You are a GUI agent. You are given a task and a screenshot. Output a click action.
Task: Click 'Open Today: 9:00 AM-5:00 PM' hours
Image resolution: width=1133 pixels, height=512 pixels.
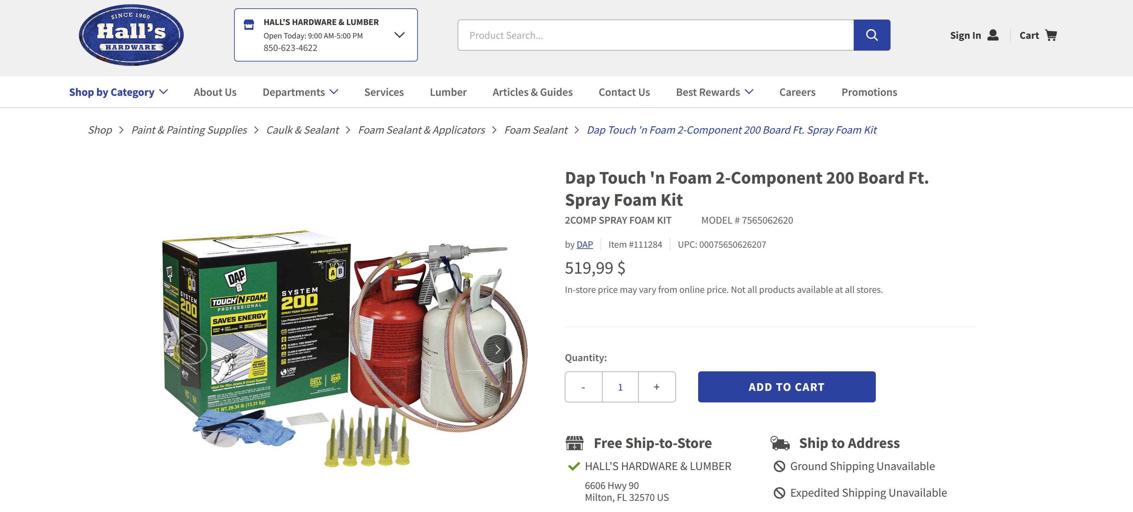313,36
